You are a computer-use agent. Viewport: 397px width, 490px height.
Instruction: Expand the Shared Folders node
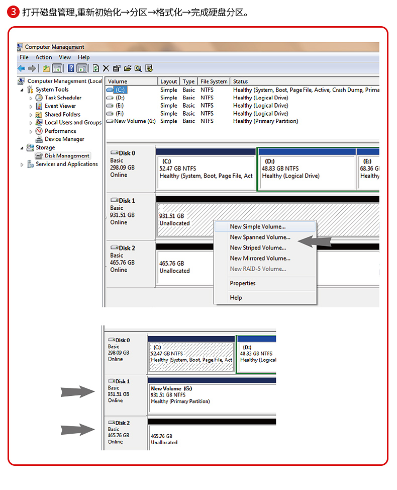[x=31, y=115]
